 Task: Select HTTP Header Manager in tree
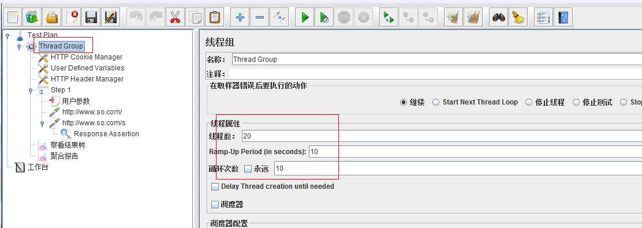pyautogui.click(x=87, y=79)
